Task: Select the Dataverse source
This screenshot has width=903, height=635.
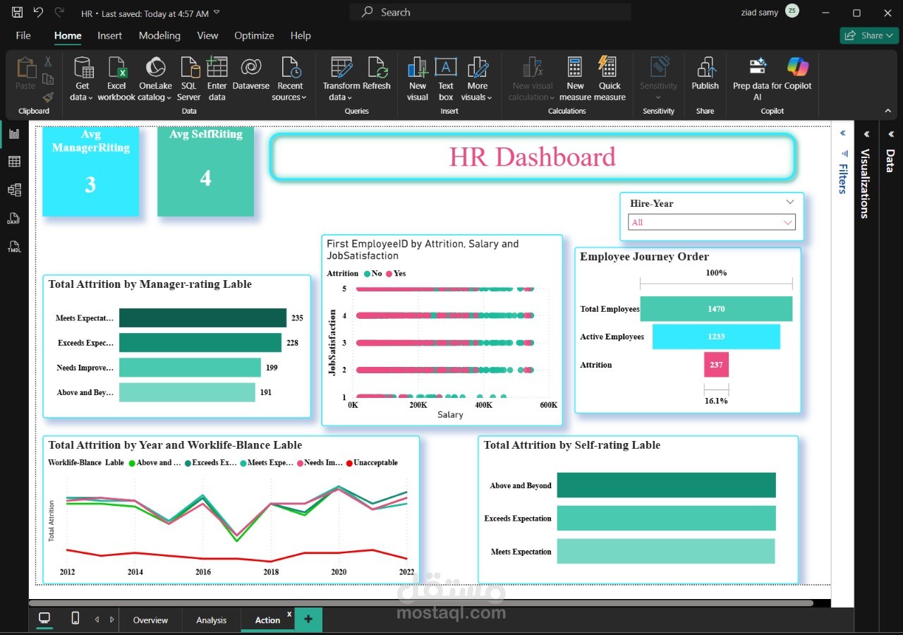Action: (x=250, y=73)
